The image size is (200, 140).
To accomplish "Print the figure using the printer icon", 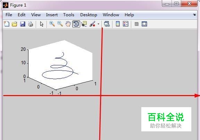I will (x=31, y=24).
